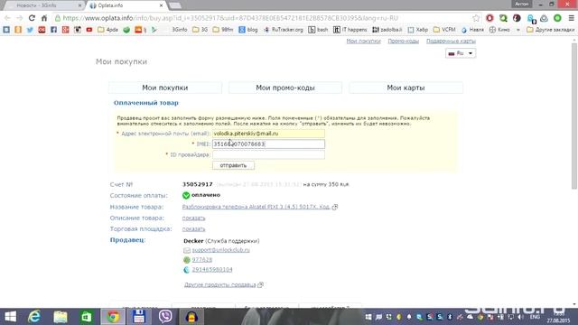Open the YouTube bookmark icon
The height and width of the screenshot is (325, 578).
click(89, 30)
